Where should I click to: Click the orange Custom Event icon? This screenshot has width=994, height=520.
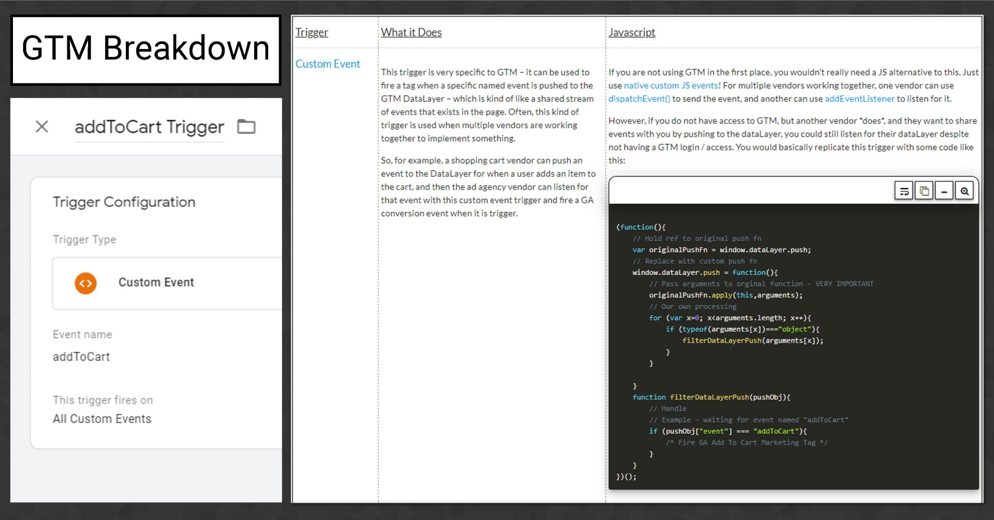(85, 283)
